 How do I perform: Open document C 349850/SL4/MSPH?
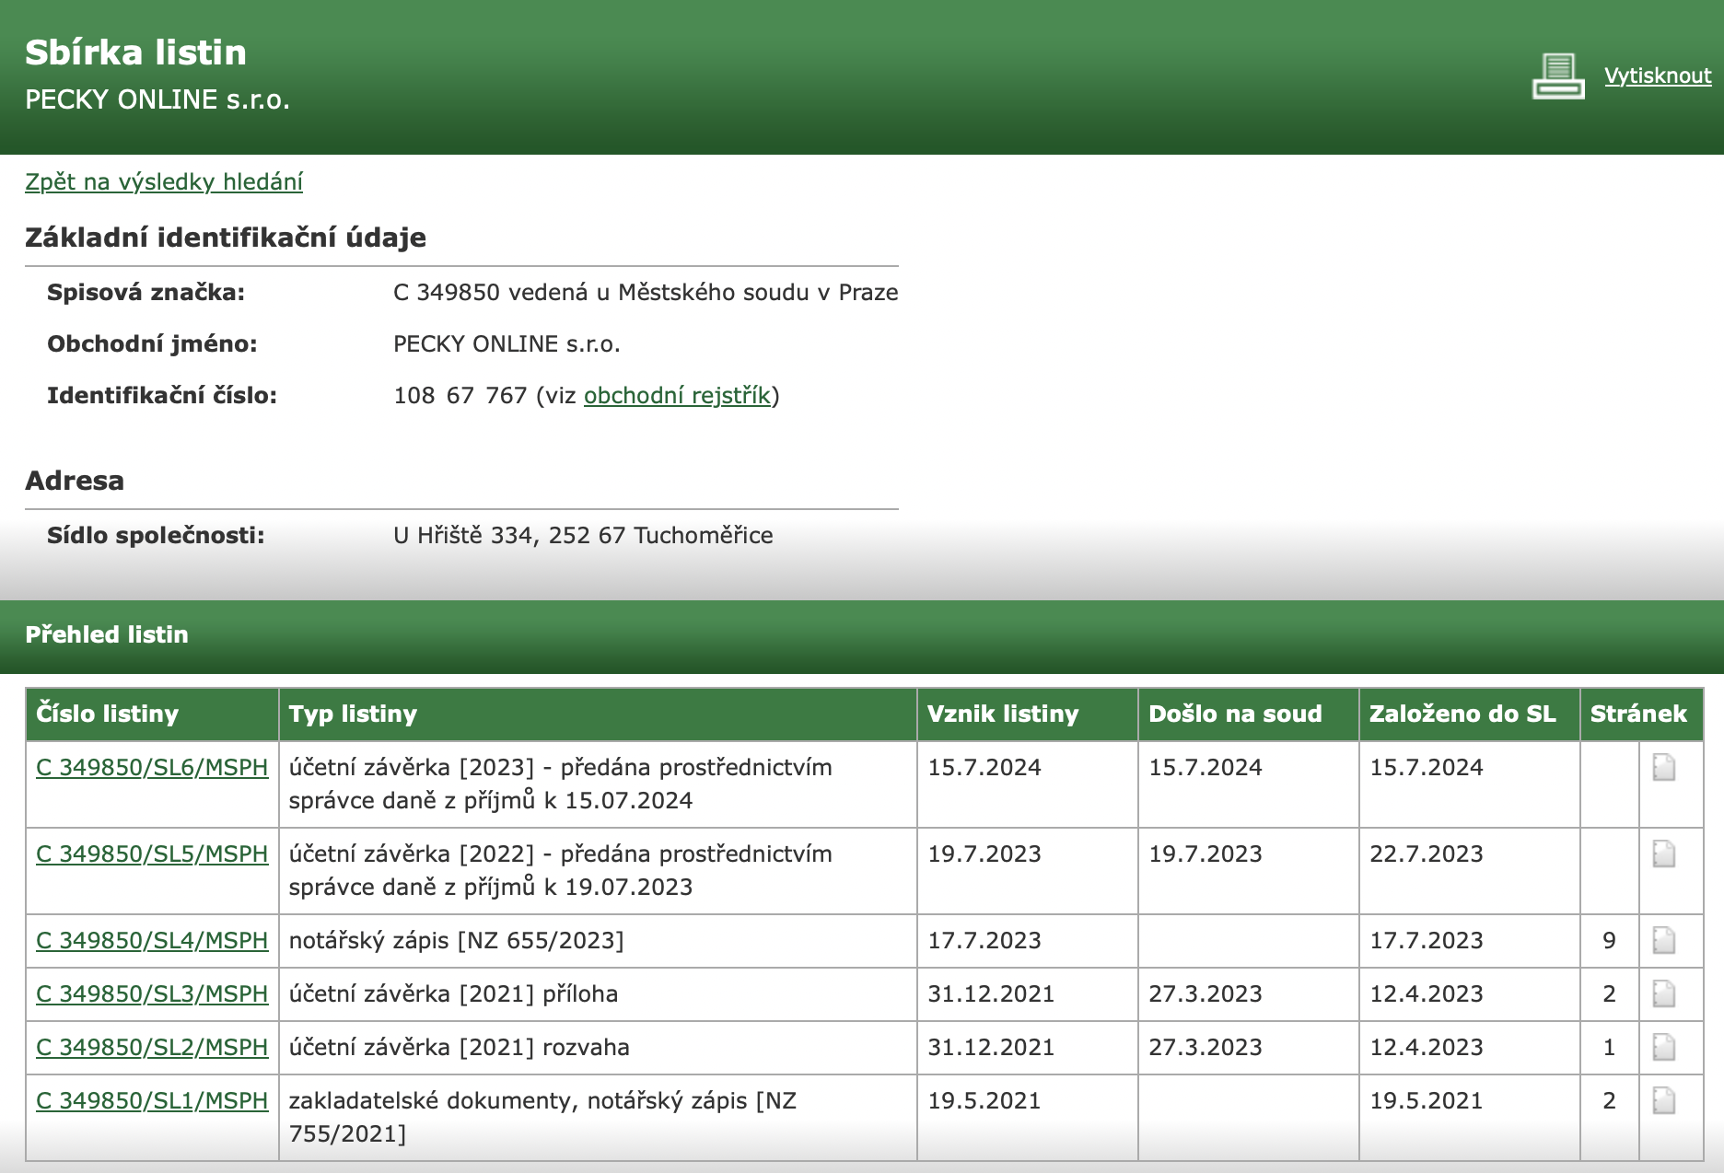coord(152,940)
